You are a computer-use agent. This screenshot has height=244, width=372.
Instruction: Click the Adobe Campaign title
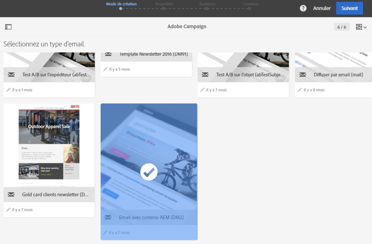point(186,27)
